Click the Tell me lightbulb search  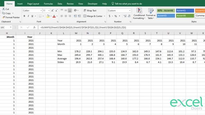[x=113, y=4]
